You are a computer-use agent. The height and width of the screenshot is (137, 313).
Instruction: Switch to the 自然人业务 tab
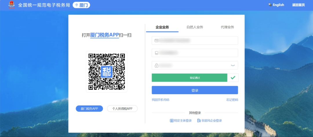click(195, 27)
